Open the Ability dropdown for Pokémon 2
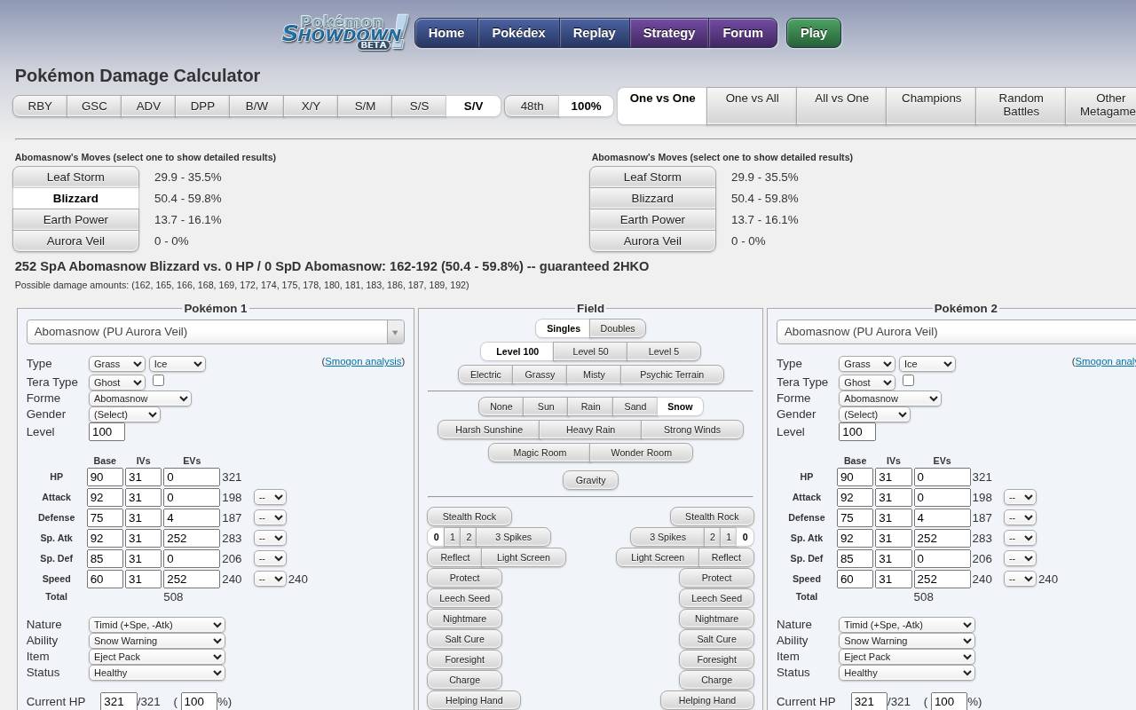 point(907,641)
